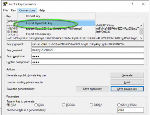Click the 'Key comment:' label
This screenshot has width=150, height=115.
tap(15, 50)
